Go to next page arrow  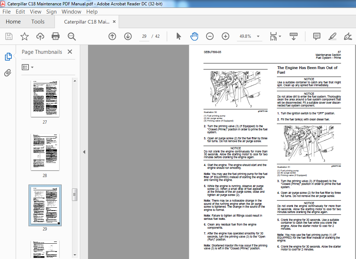[128, 36]
